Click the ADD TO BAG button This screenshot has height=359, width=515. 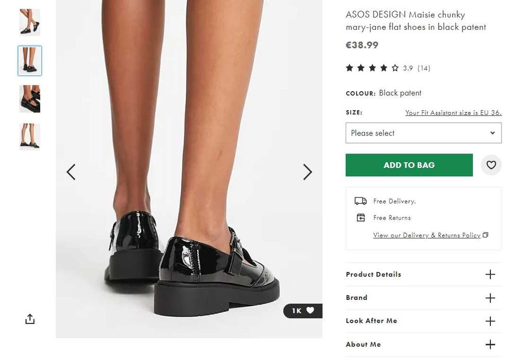409,165
